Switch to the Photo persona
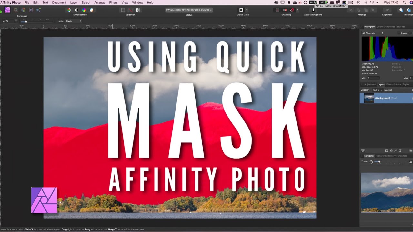 pos(7,10)
